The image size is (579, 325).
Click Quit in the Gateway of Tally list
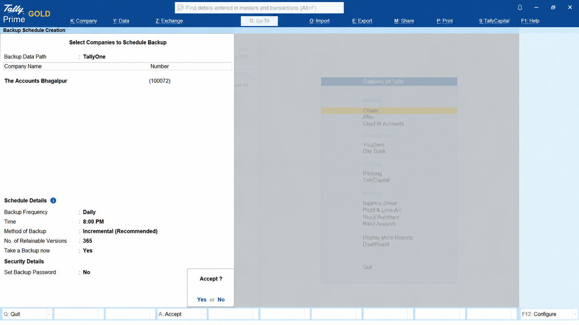click(x=367, y=267)
